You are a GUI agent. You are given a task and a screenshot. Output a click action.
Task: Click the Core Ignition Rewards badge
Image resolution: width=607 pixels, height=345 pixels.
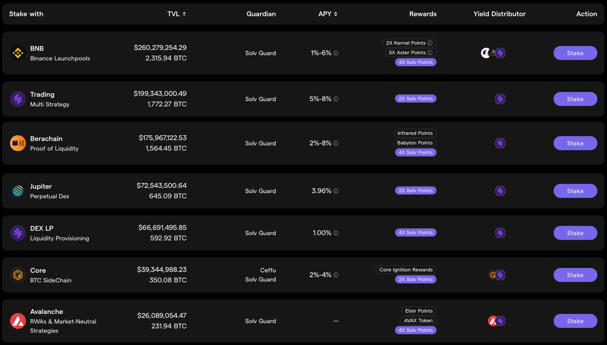[x=406, y=270]
